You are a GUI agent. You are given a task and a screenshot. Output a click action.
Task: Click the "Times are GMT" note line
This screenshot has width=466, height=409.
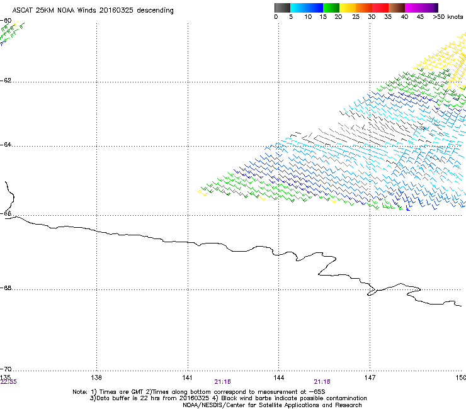click(199, 392)
